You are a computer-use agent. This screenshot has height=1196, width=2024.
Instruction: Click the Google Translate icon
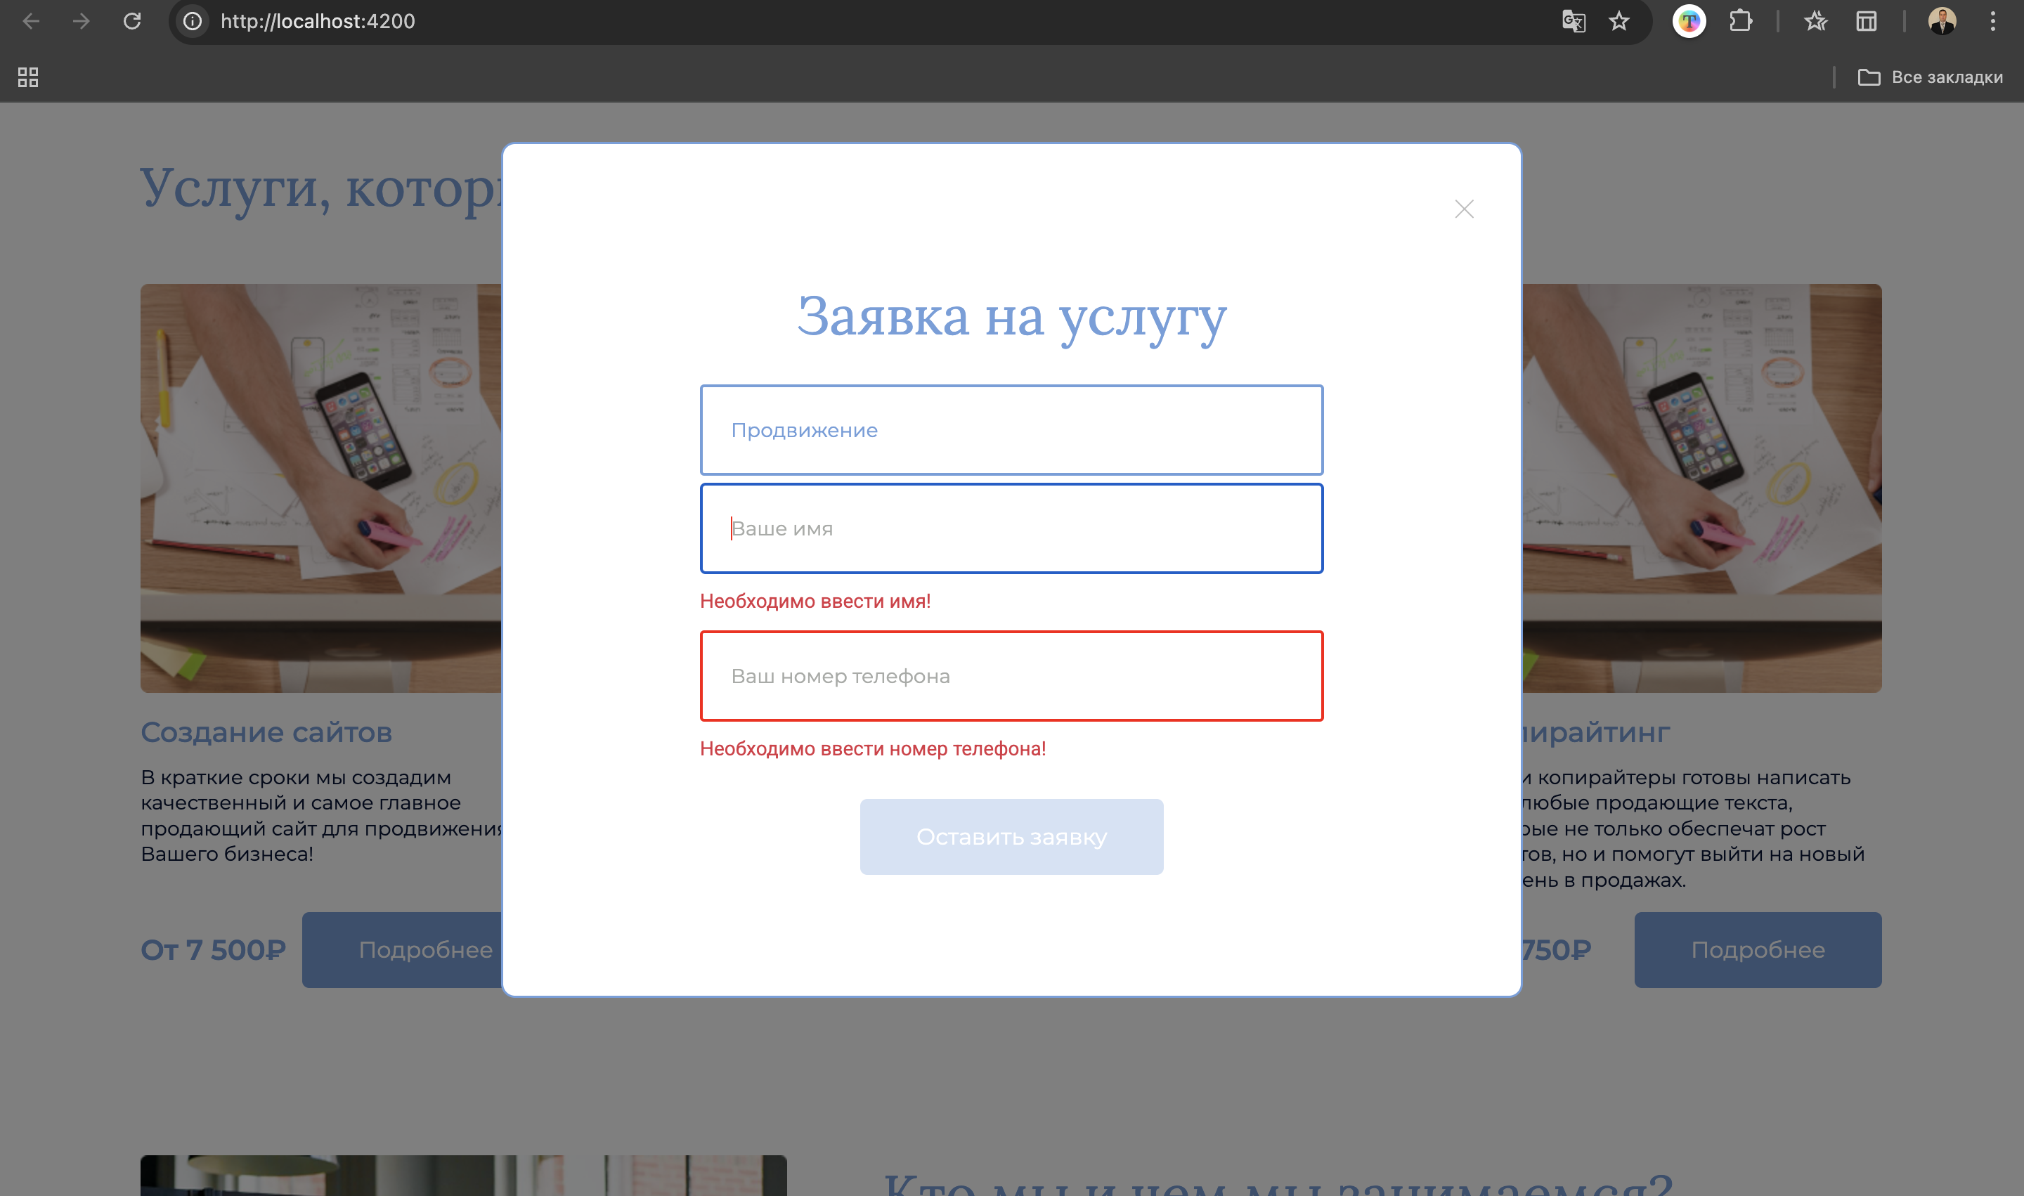point(1574,21)
